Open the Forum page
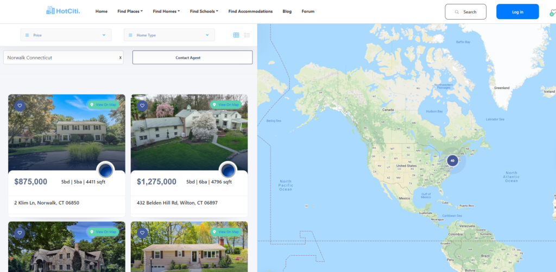This screenshot has width=556, height=272. [x=308, y=11]
